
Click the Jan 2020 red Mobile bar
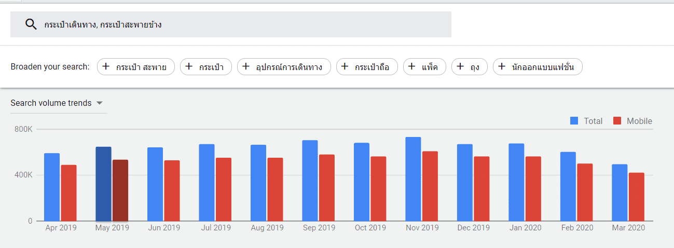(x=533, y=188)
